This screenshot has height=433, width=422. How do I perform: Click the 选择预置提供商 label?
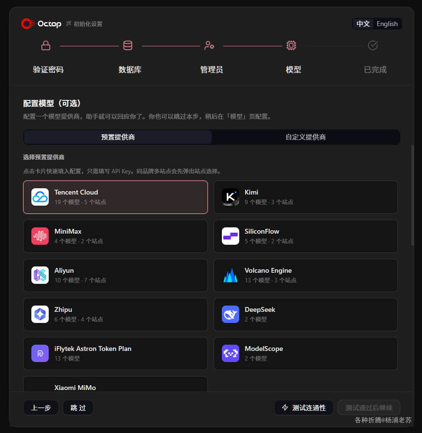click(43, 157)
